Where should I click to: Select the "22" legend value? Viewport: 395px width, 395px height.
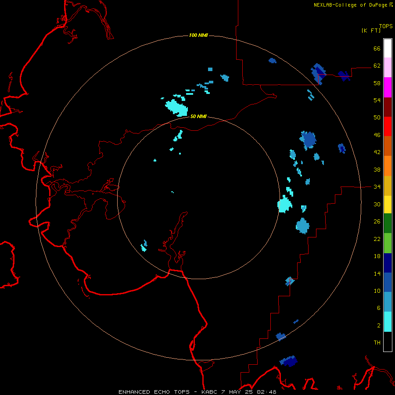pos(377,239)
